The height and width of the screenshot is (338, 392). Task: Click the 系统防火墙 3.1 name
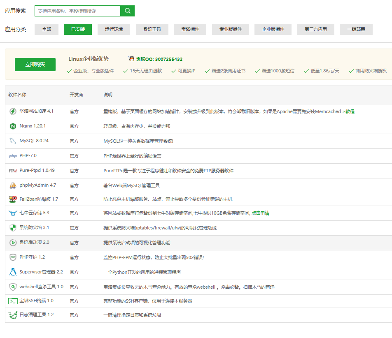tap(34, 227)
